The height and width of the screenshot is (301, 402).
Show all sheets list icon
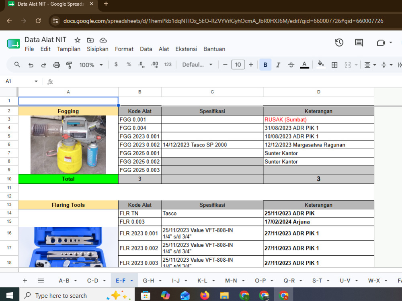(41, 281)
